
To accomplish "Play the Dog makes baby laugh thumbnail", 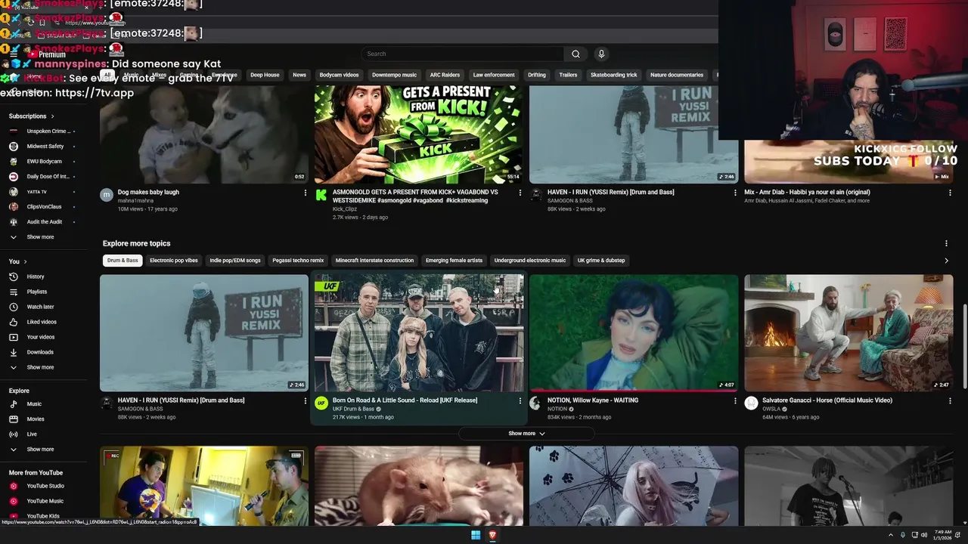I will click(204, 134).
